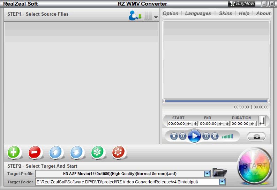Screen dimensions: 277x190
Task: Open the Target Folder dropdown arrow
Action: [222, 182]
